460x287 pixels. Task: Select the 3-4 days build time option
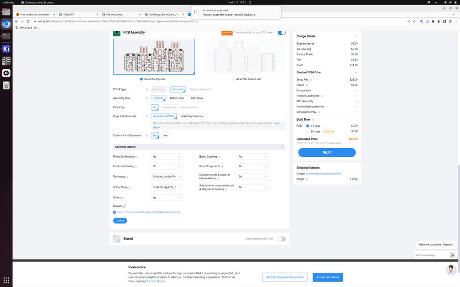coord(308,131)
